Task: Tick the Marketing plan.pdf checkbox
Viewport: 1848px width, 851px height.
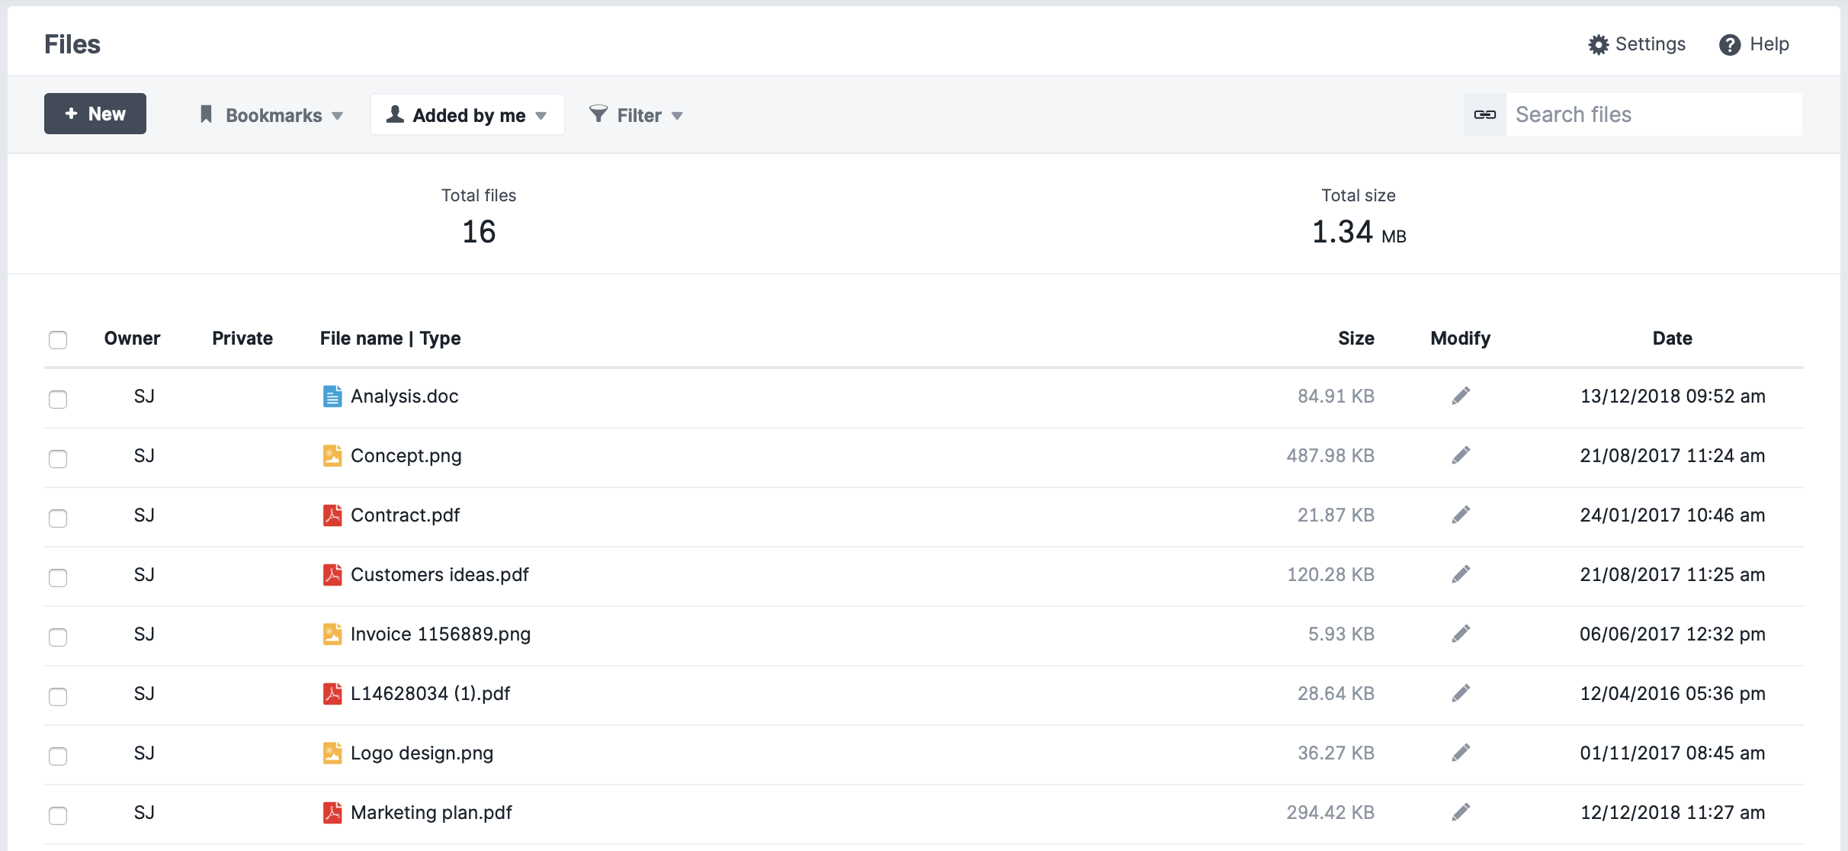Action: pos(58,815)
